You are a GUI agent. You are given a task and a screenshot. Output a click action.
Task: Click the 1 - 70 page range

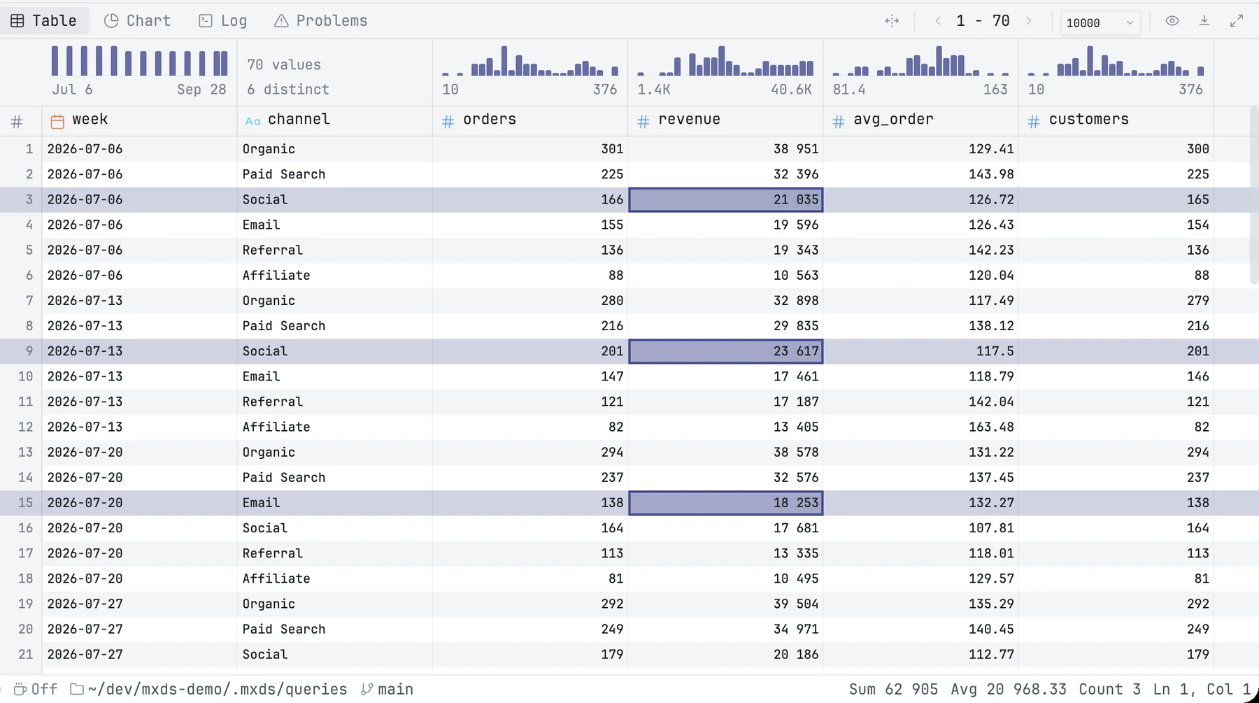(x=983, y=21)
